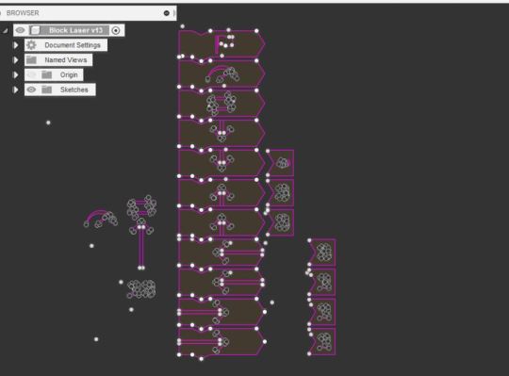Select the Block Laser v13 document icon
The height and width of the screenshot is (376, 509).
tap(36, 30)
